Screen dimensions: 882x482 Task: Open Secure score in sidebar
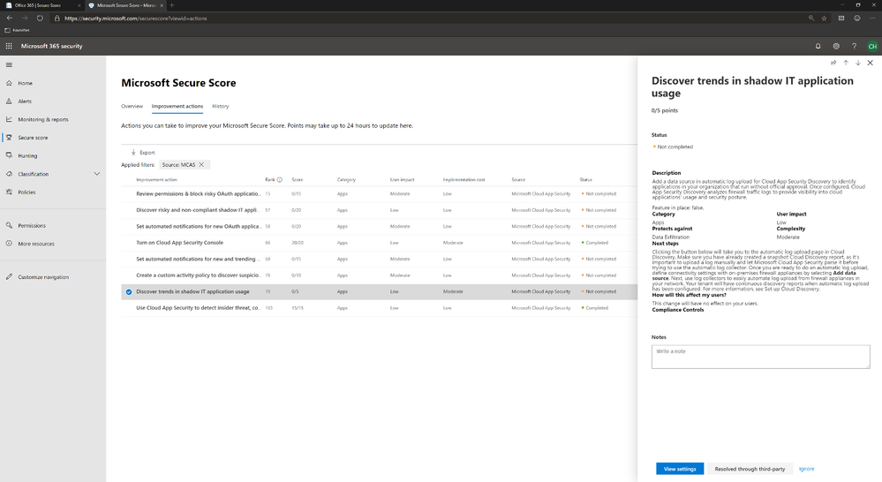click(33, 138)
